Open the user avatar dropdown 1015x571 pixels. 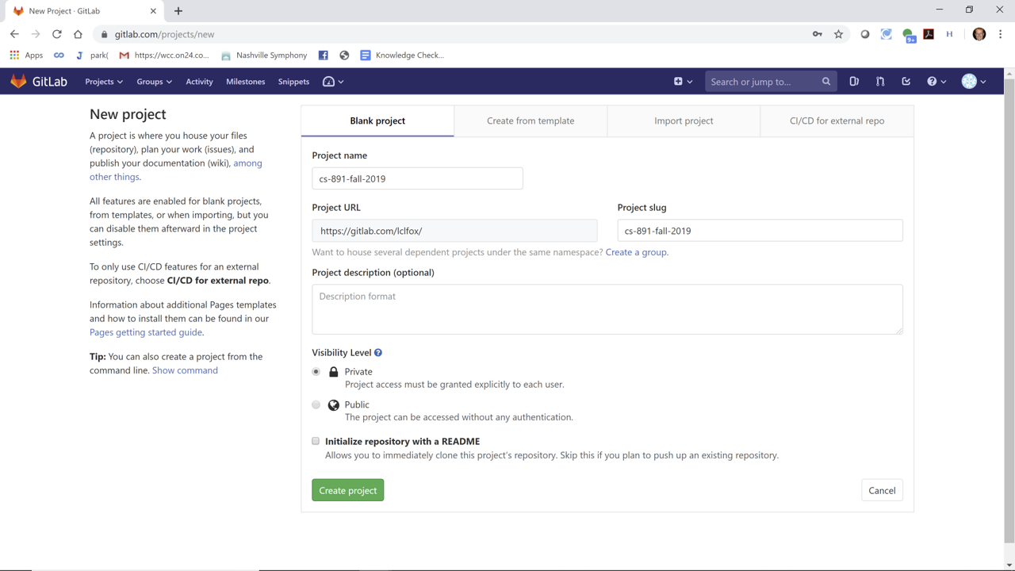click(x=973, y=82)
